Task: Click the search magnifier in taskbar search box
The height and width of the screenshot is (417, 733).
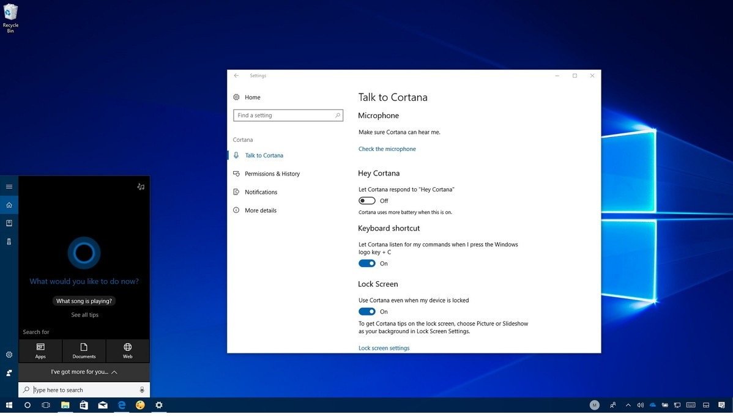Action: point(26,390)
